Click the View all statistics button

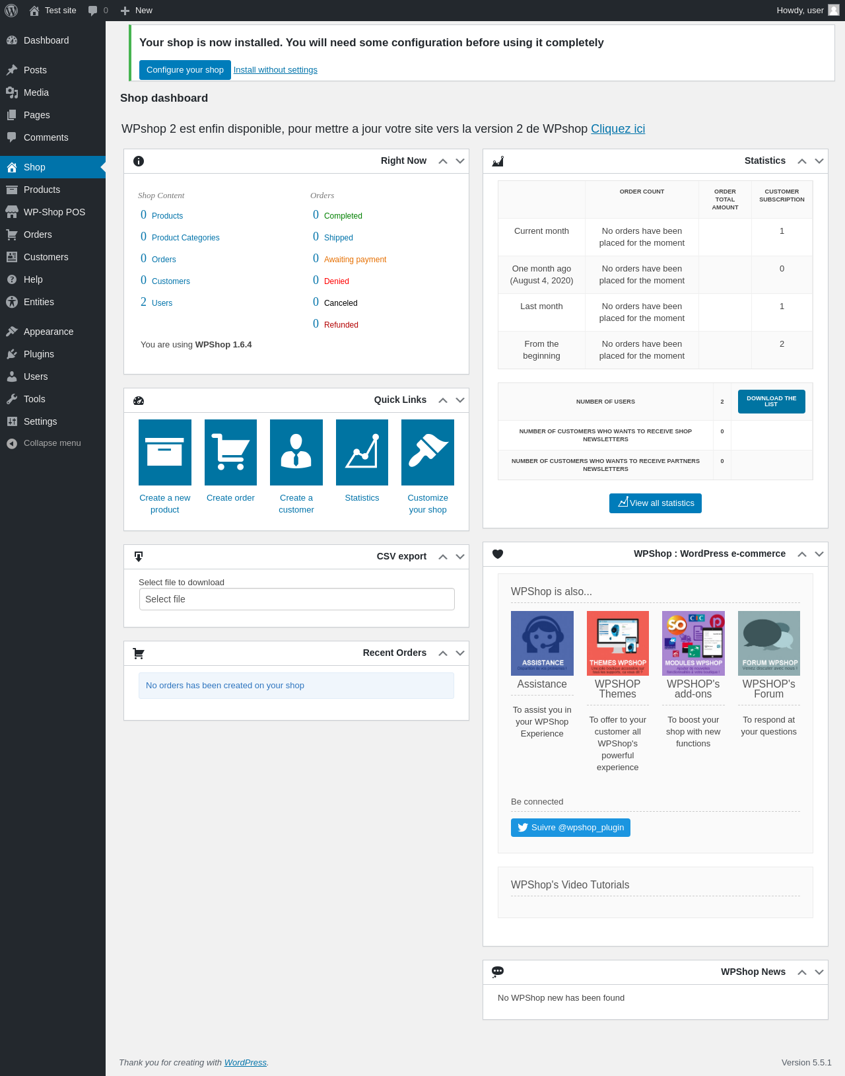pyautogui.click(x=656, y=503)
